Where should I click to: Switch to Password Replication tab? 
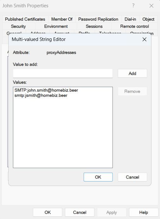tap(98, 19)
